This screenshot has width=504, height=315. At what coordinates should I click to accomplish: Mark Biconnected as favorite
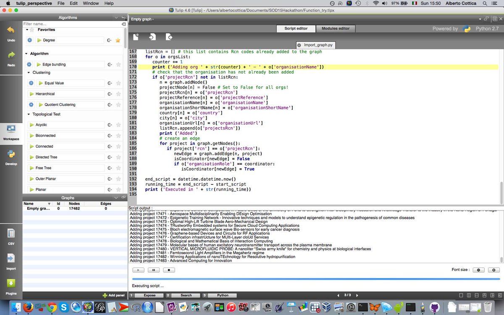(118, 136)
